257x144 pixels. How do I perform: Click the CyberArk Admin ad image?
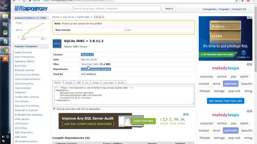(x=226, y=38)
